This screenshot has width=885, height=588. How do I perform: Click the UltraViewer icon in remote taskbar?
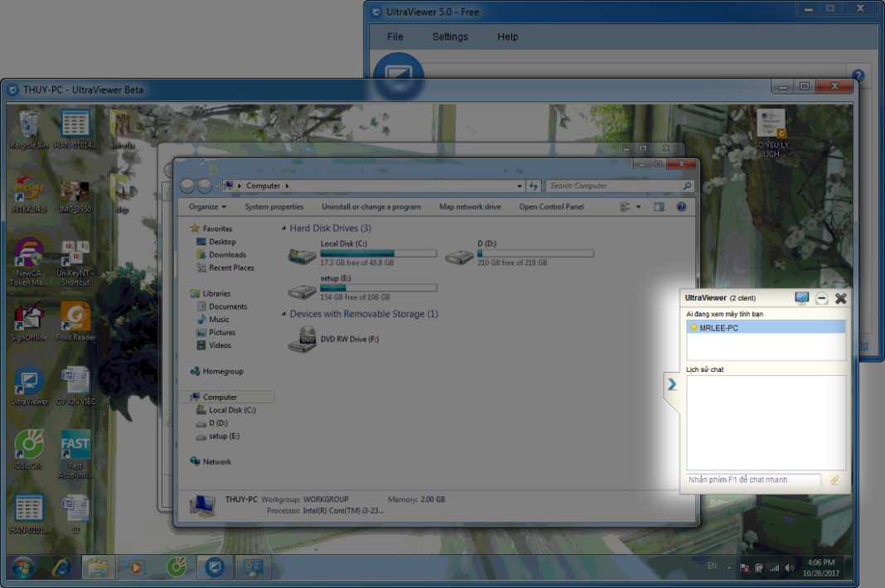click(x=214, y=567)
